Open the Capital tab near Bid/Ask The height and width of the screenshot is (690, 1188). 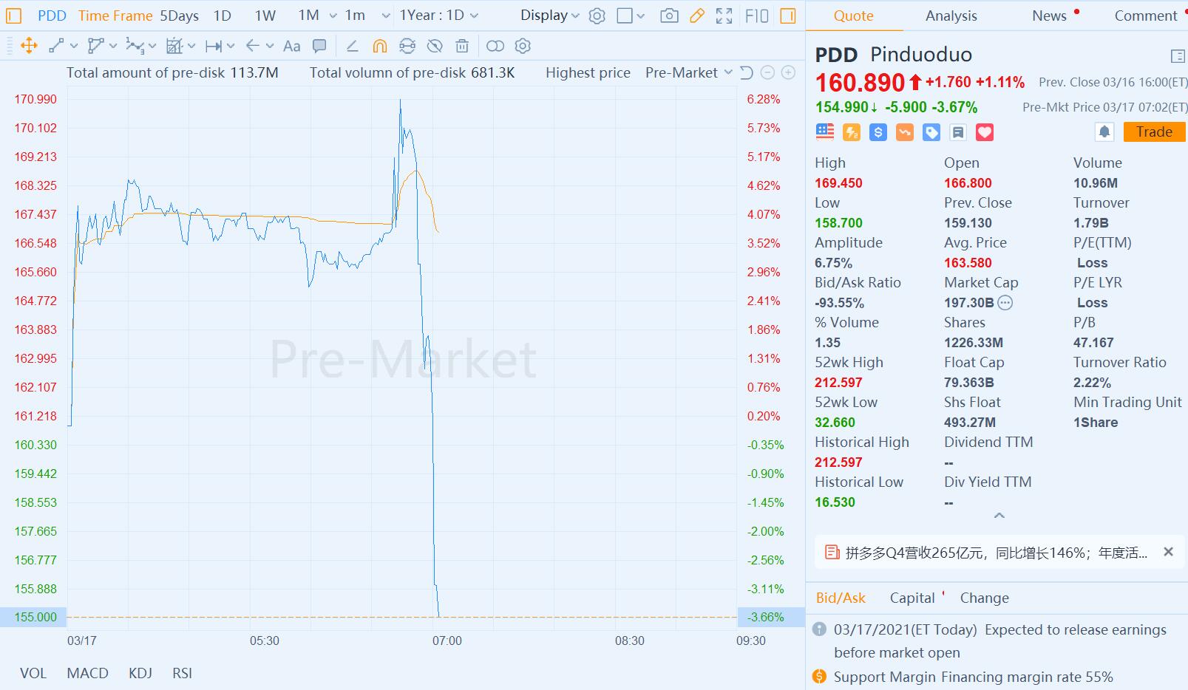click(x=913, y=598)
